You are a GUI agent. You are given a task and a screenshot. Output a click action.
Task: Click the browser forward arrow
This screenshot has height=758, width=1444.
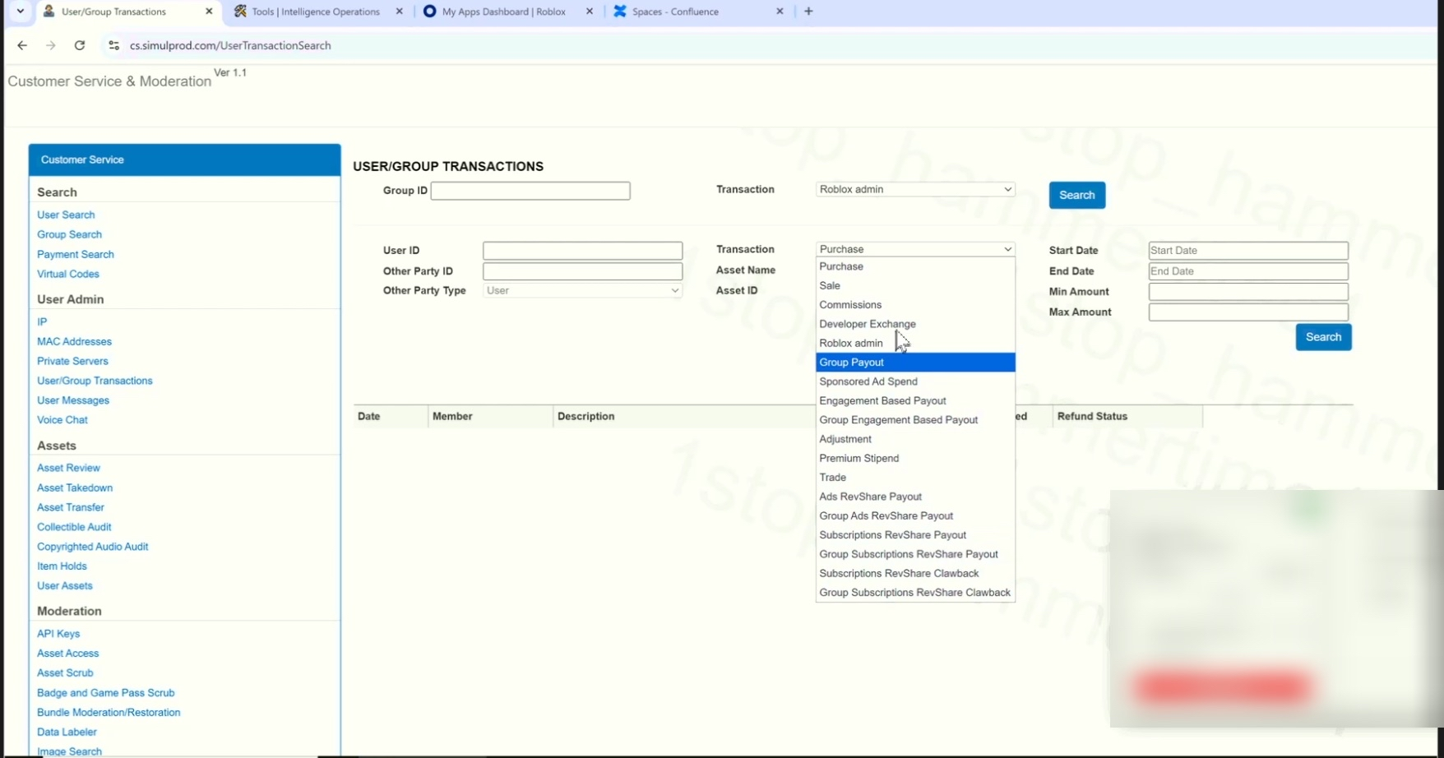coord(51,45)
